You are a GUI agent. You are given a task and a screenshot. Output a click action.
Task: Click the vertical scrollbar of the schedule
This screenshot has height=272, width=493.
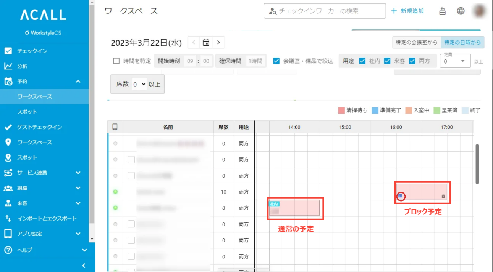click(477, 164)
